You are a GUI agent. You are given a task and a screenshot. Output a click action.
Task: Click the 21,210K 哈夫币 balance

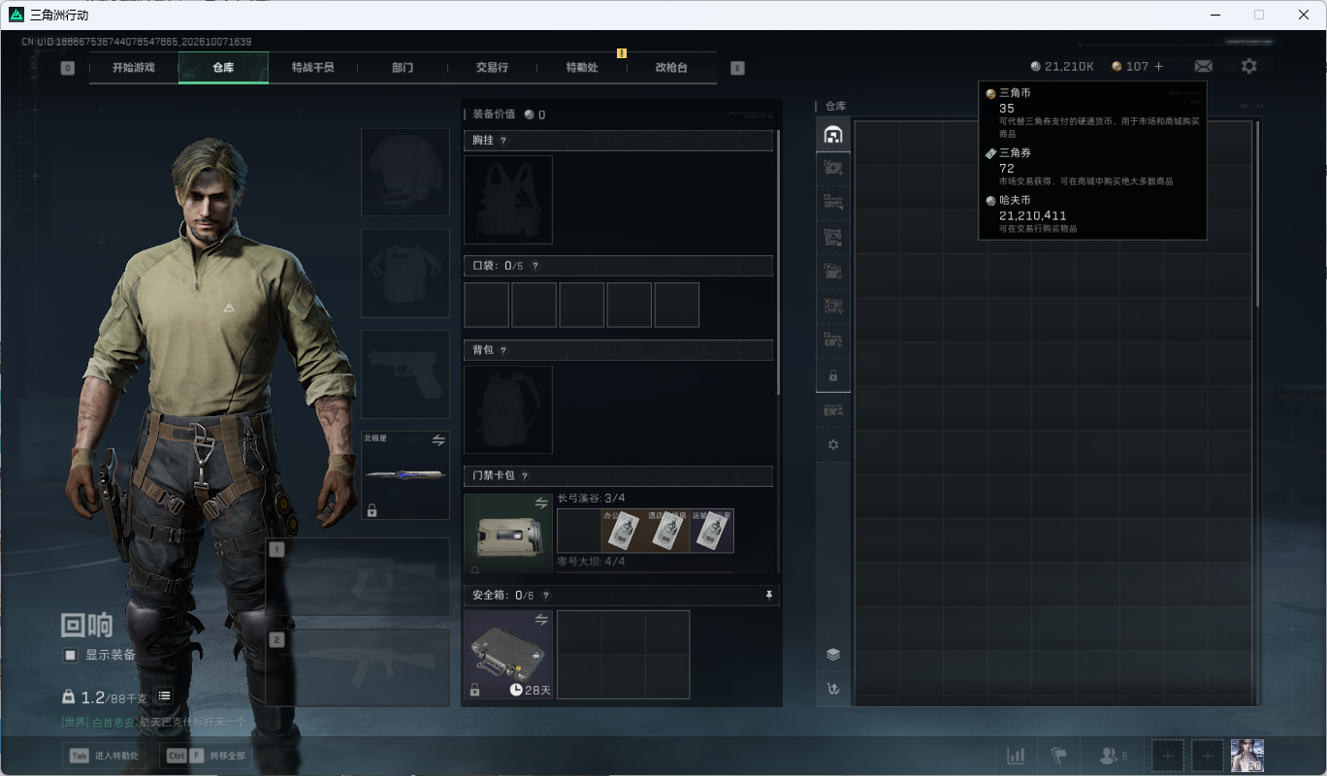pos(1062,66)
